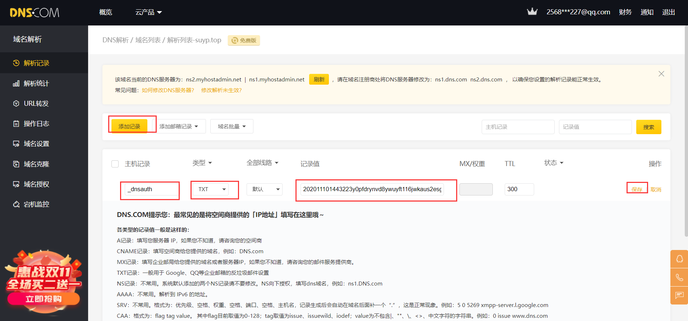
Task: Click the 刷新 button in the notice
Action: [x=319, y=79]
